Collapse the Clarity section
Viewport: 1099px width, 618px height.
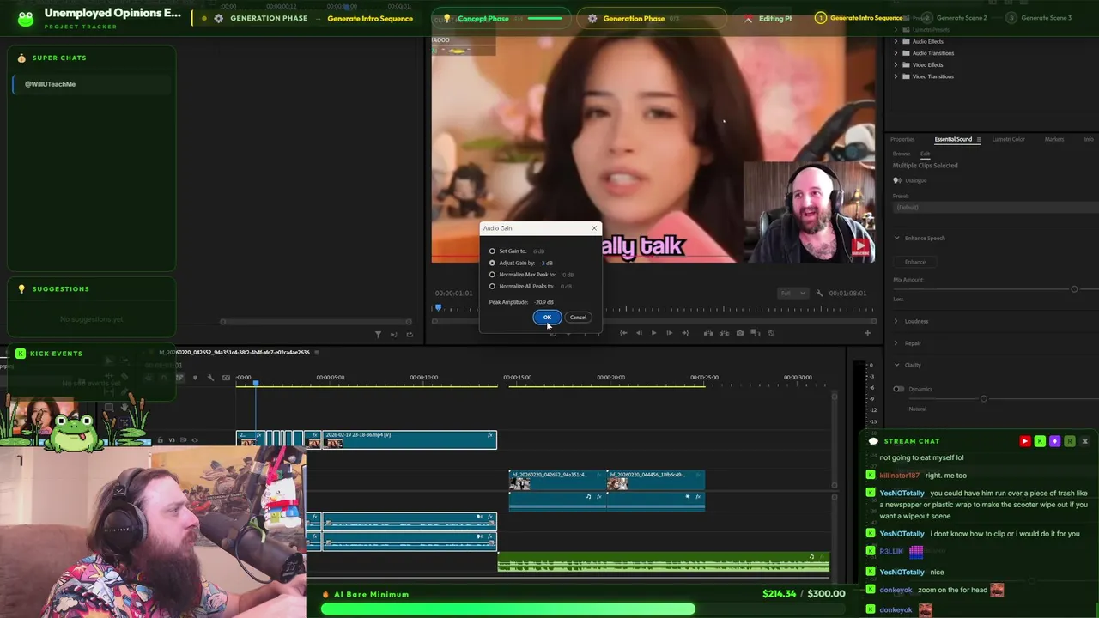(897, 365)
